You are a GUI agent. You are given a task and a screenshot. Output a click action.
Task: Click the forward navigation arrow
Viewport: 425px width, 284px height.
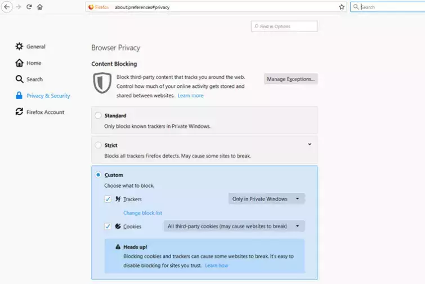[x=19, y=7]
